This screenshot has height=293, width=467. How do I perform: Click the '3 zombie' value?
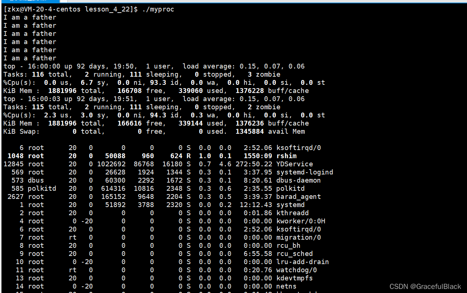click(264, 74)
